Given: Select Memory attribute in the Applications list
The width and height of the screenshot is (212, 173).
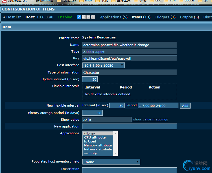Looking at the screenshot, I should (98, 145).
